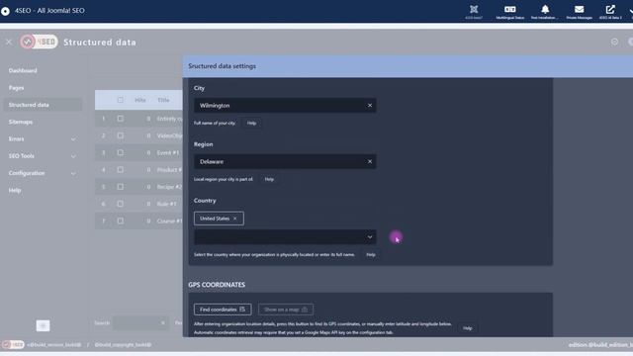Viewport: 633px width, 356px height.
Task: Remove United States country tag
Action: [235, 219]
